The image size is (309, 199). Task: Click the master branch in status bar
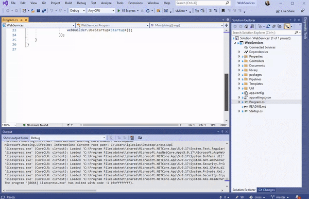coord(280,197)
